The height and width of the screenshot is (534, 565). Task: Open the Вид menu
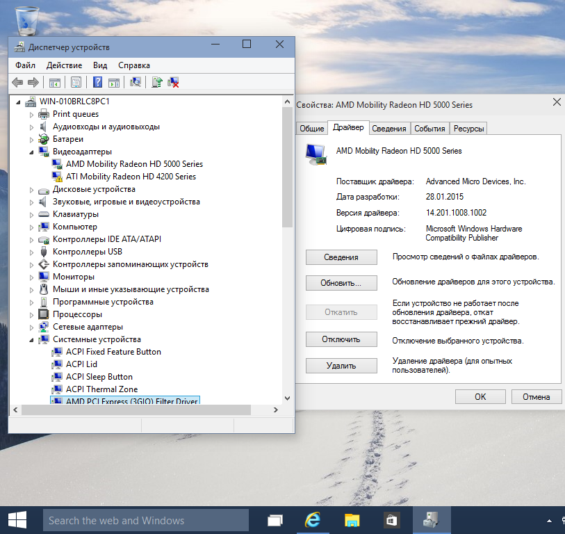(100, 65)
